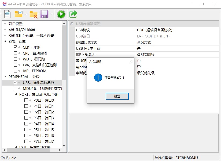
Task: Toggle the CLK 时钟 checkbox
Action: click(15, 47)
